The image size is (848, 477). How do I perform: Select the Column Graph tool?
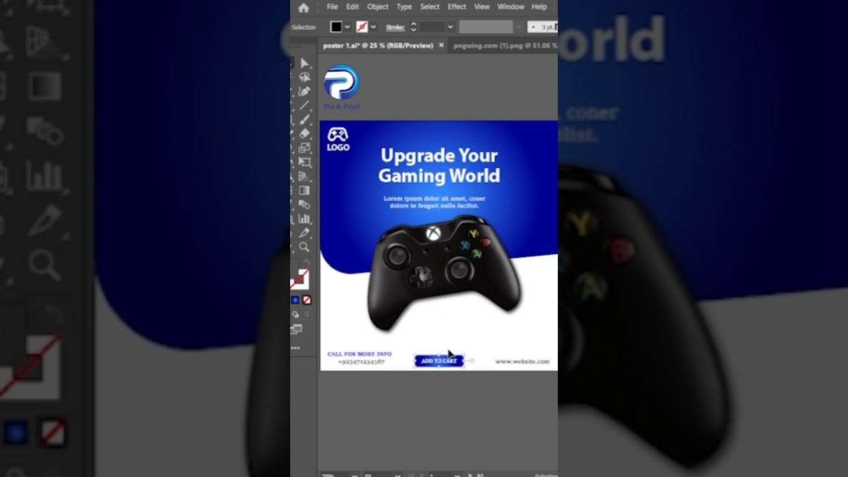[x=305, y=219]
